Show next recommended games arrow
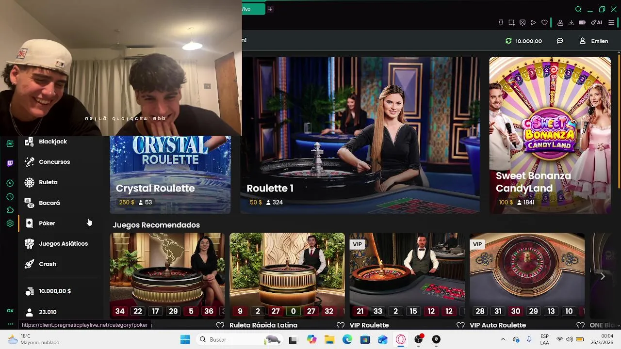Viewport: 621px width, 349px height. point(603,276)
